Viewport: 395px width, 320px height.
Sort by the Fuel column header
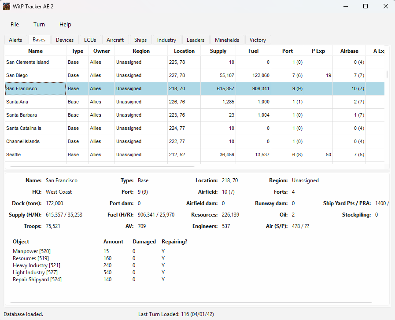[253, 51]
